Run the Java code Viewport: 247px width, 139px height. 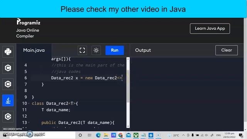pos(115,50)
